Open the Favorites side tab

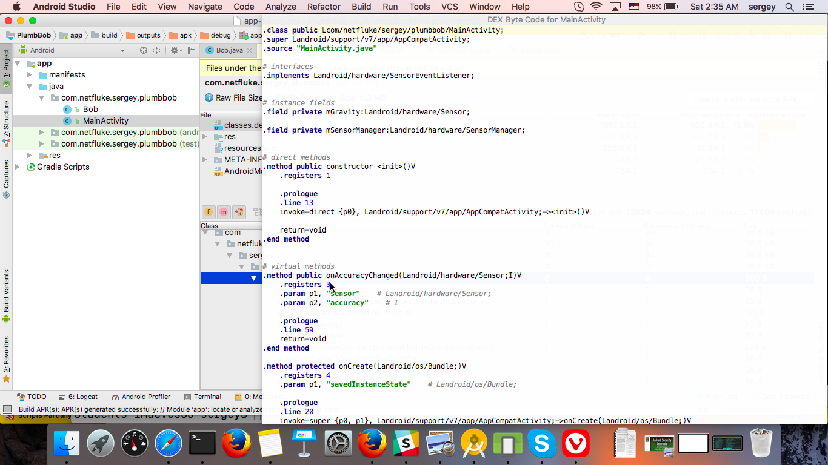6,358
